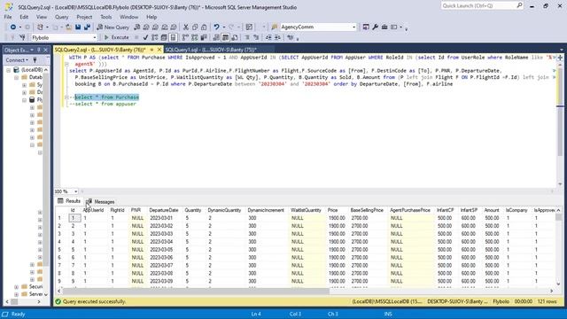The width and height of the screenshot is (567, 319).
Task: Click the Analysis Services MDX Query icon
Action: tap(146, 27)
